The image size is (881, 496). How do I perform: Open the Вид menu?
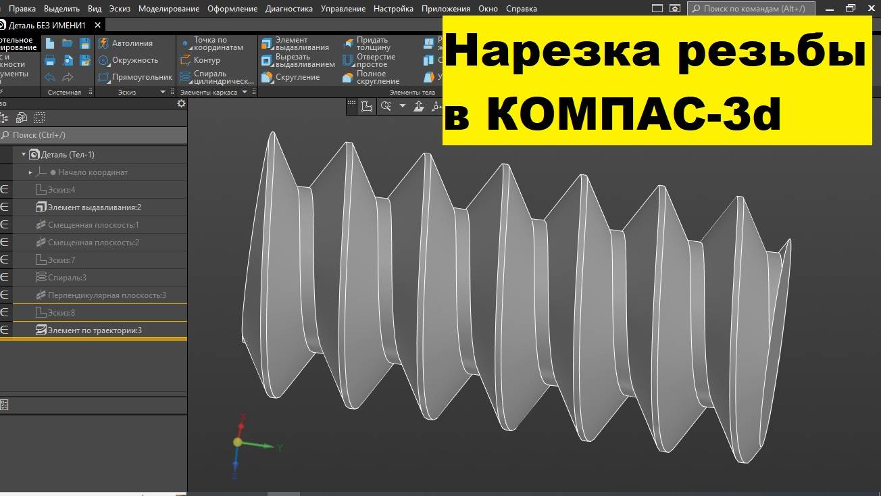pos(95,9)
